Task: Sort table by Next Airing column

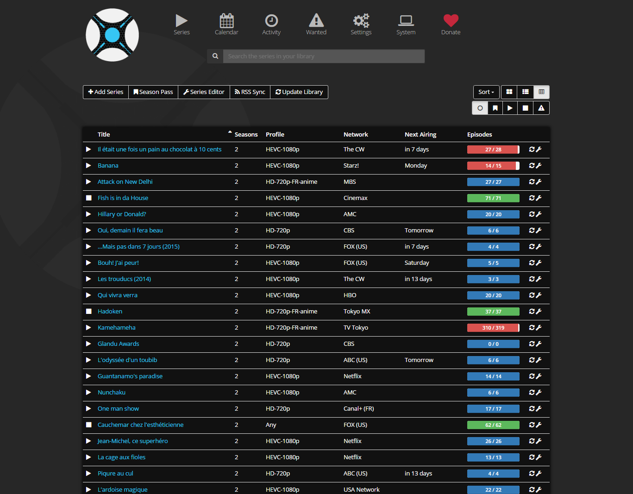Action: click(x=420, y=135)
